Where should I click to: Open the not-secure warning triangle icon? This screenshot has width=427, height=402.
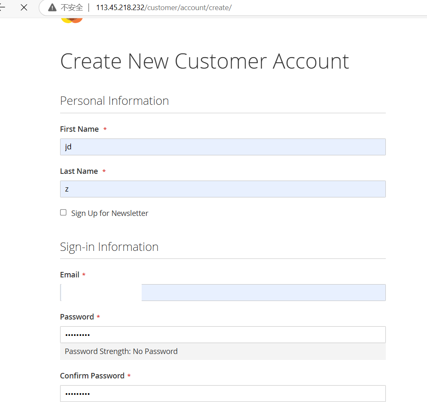(x=52, y=8)
